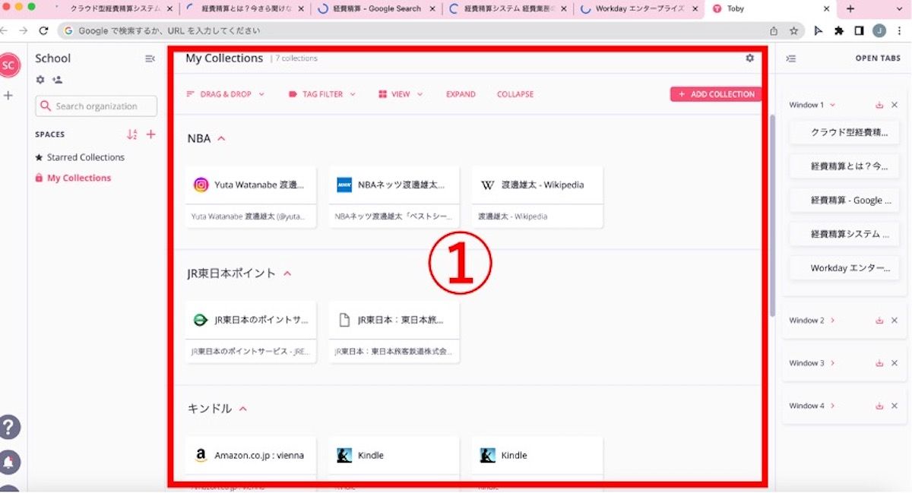912x493 pixels.
Task: Click the Expand button in the toolbar
Action: tap(461, 94)
